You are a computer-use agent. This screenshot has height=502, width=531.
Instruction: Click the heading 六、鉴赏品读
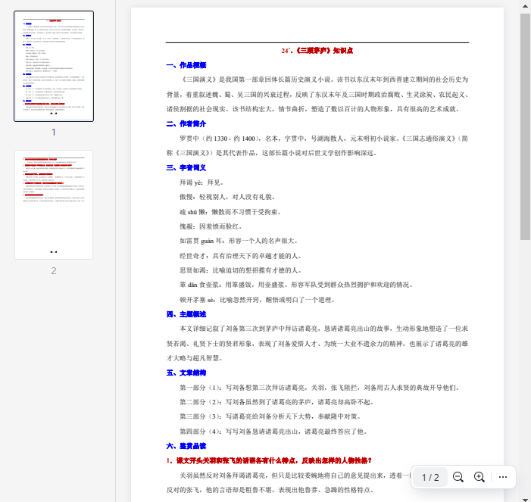186,446
